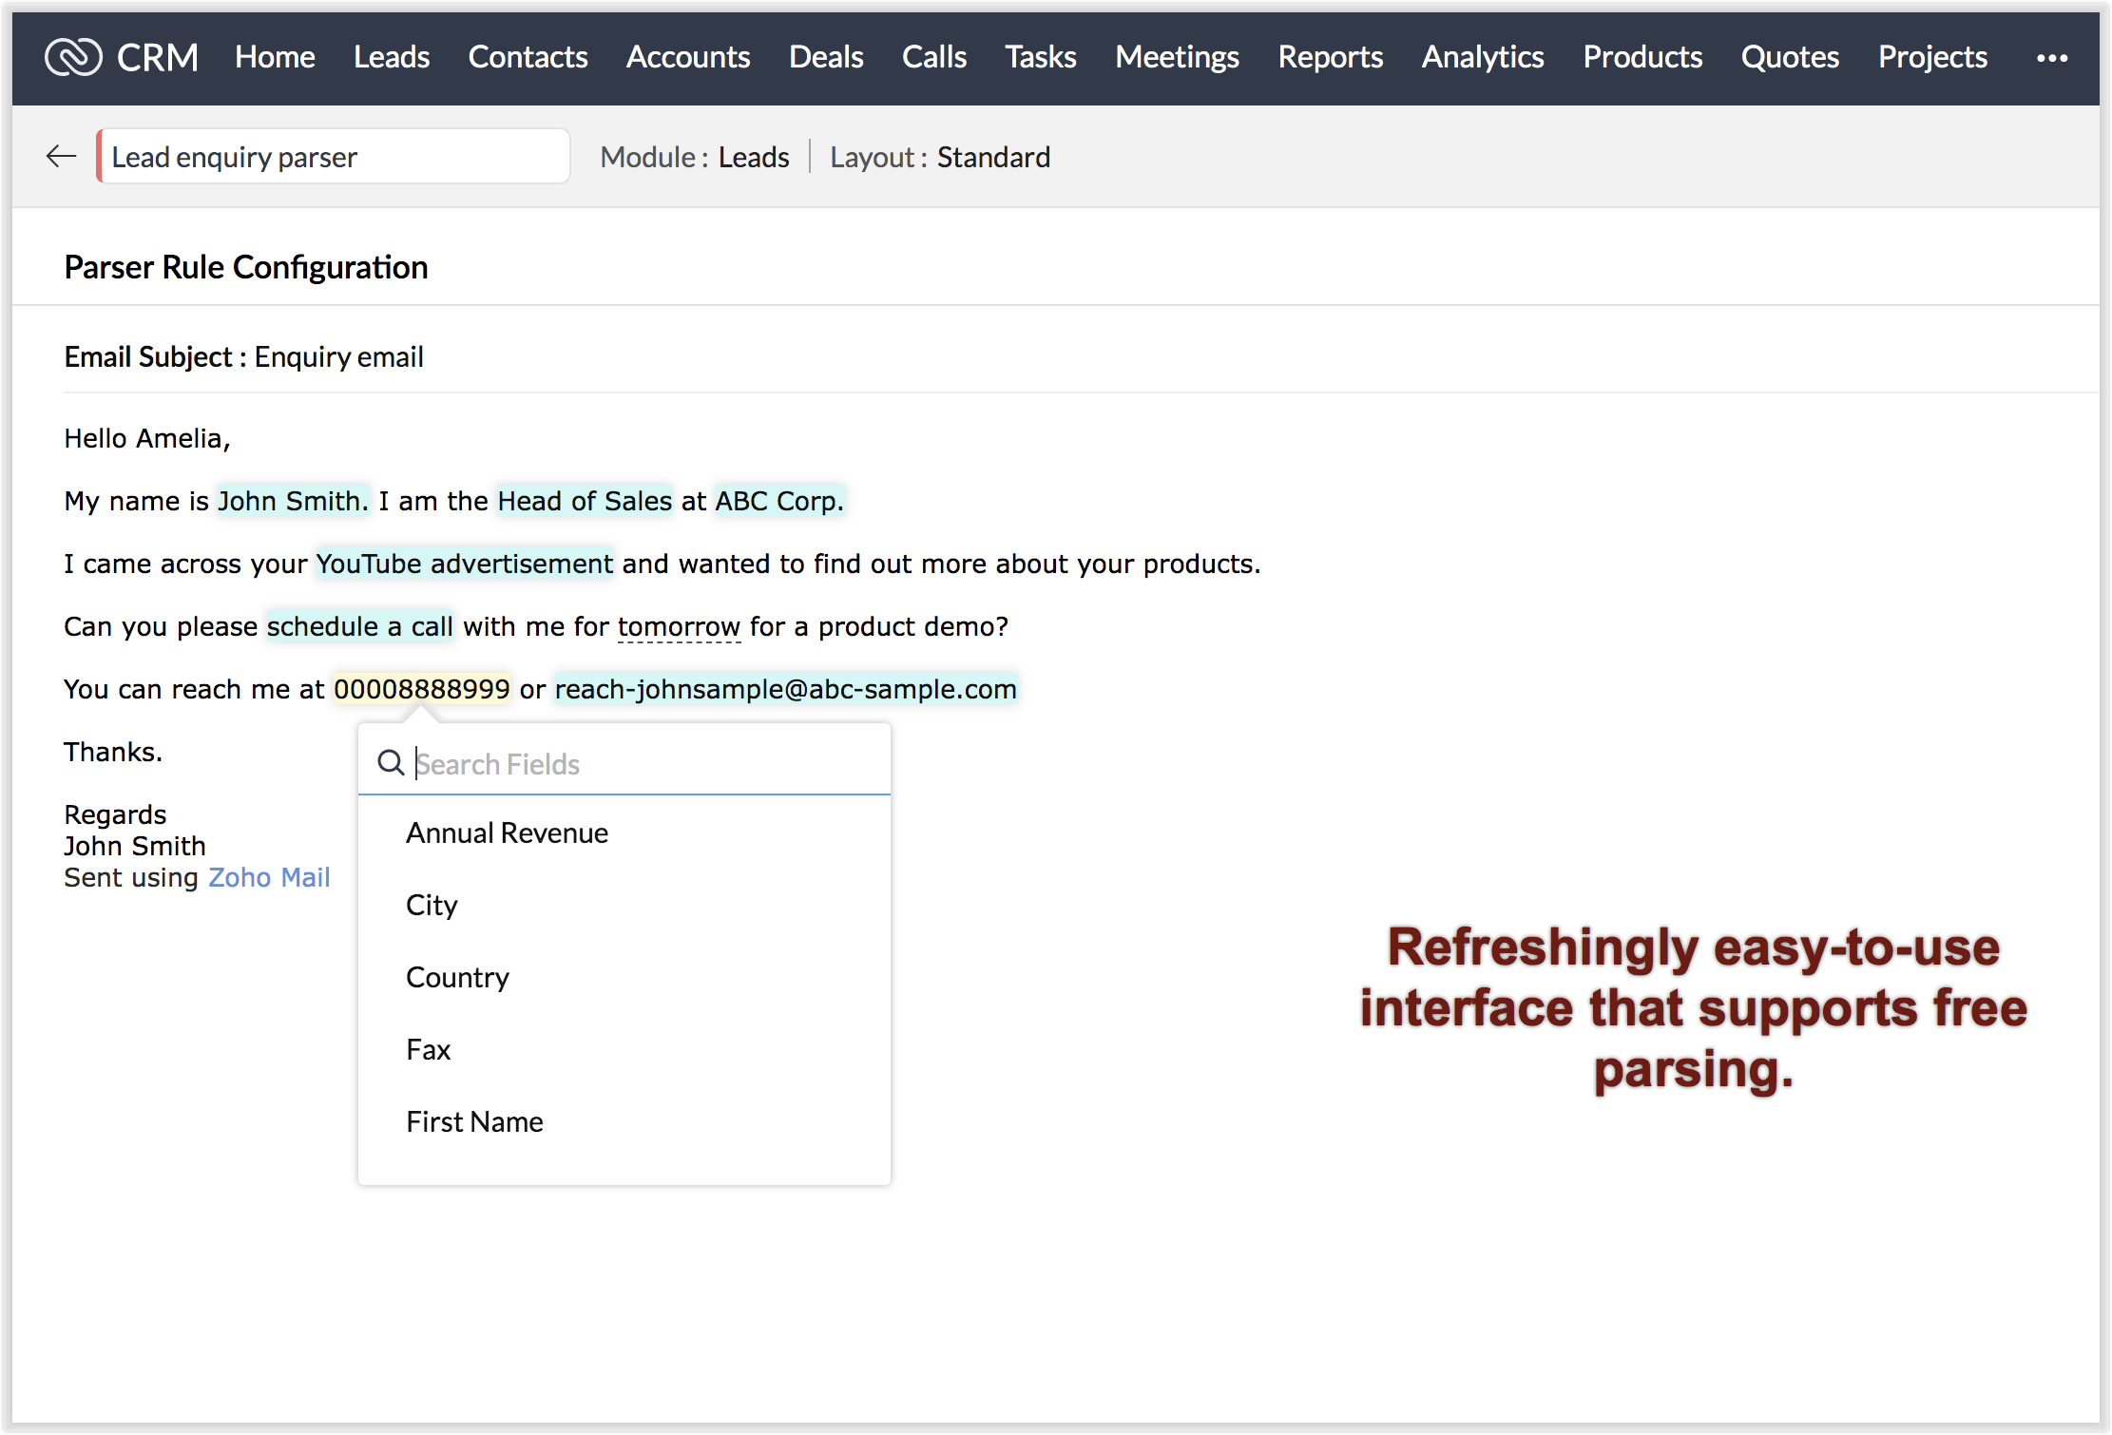
Task: Switch to the Analytics tab
Action: pyautogui.click(x=1482, y=57)
